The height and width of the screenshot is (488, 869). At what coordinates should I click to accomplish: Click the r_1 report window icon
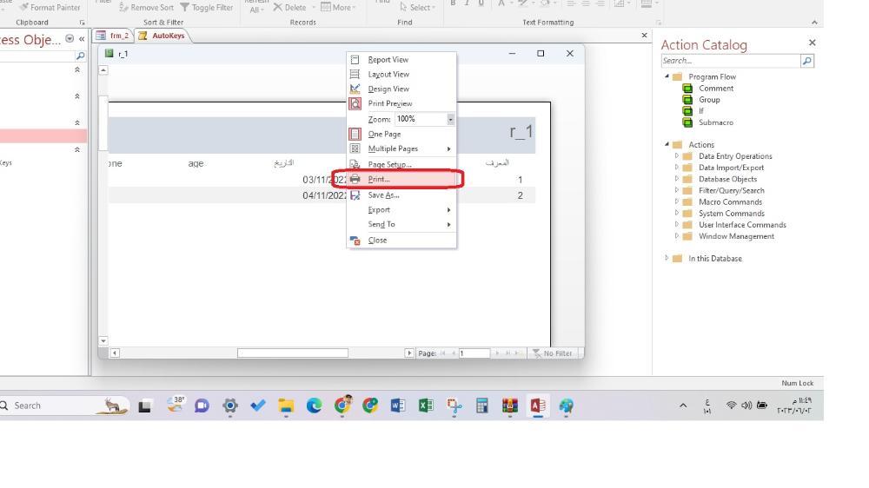click(x=109, y=53)
